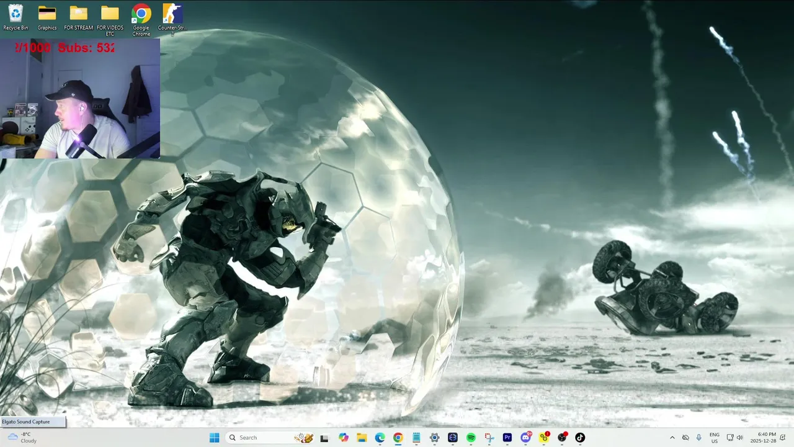The height and width of the screenshot is (447, 794).
Task: Switch to Chrome in the taskbar
Action: coord(398,438)
